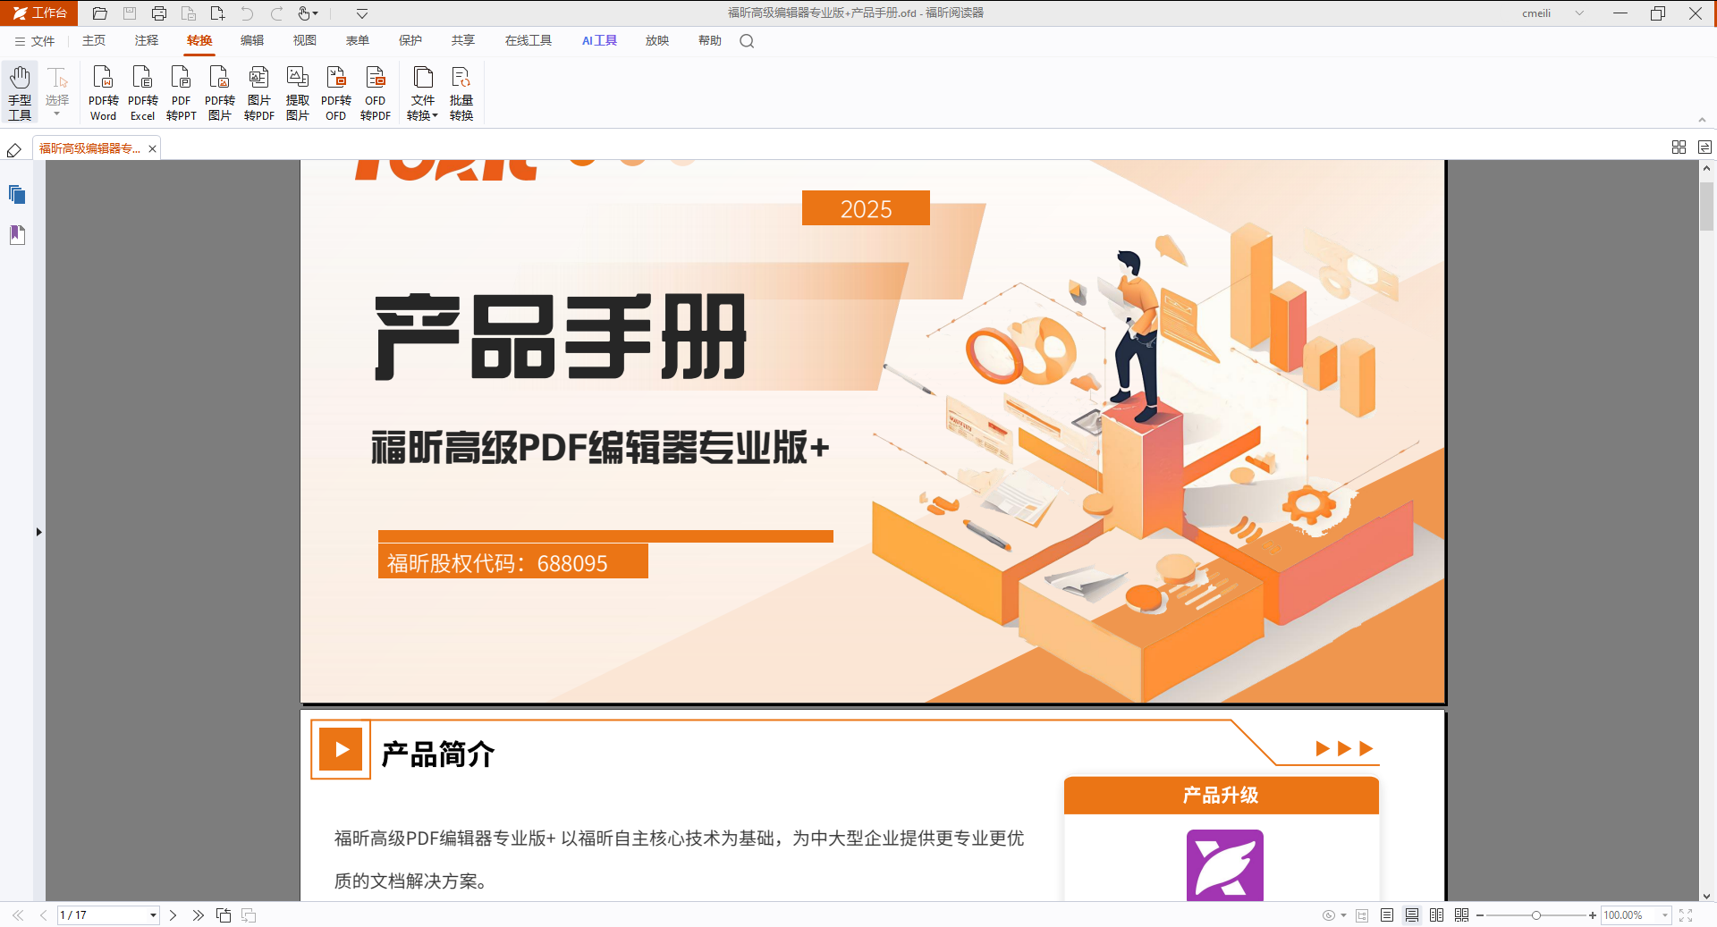Click the icon right of the last-page button

pos(224,915)
